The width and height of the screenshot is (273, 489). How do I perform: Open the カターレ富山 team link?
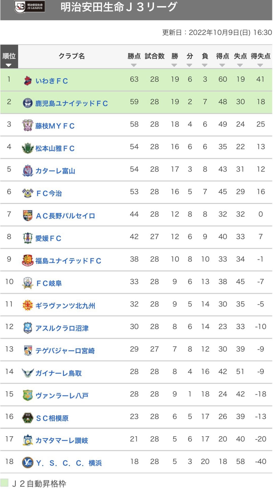(55, 171)
